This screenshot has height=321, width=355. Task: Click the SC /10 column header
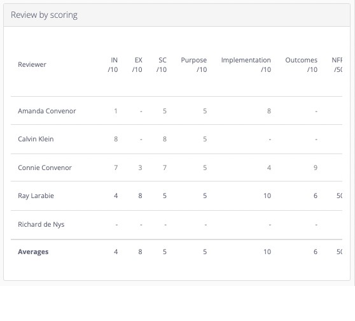[x=162, y=64]
